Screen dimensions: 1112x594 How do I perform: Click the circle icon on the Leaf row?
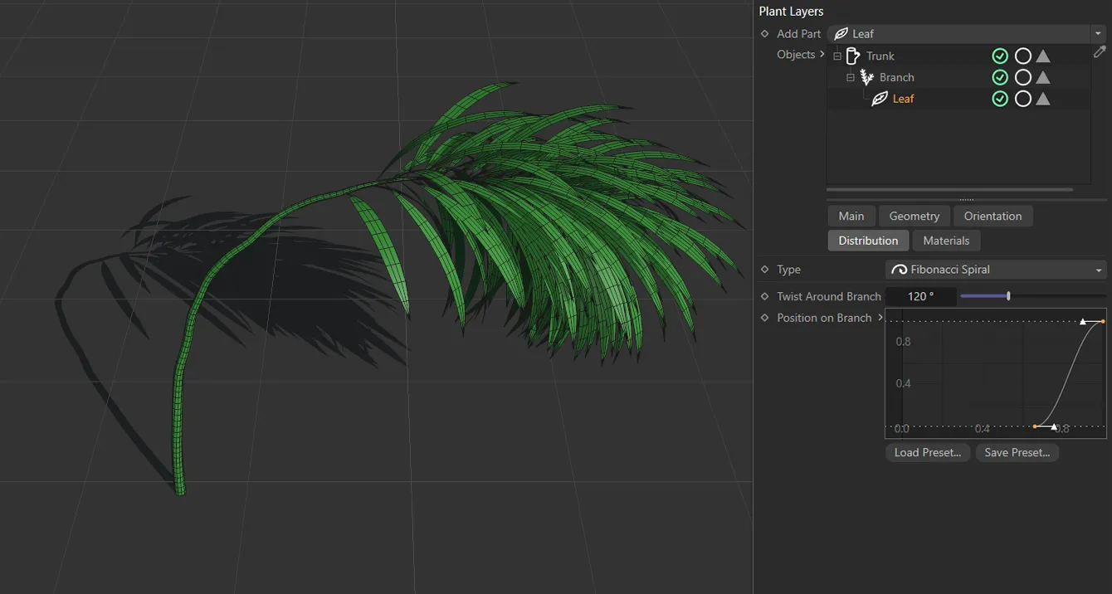(1023, 98)
